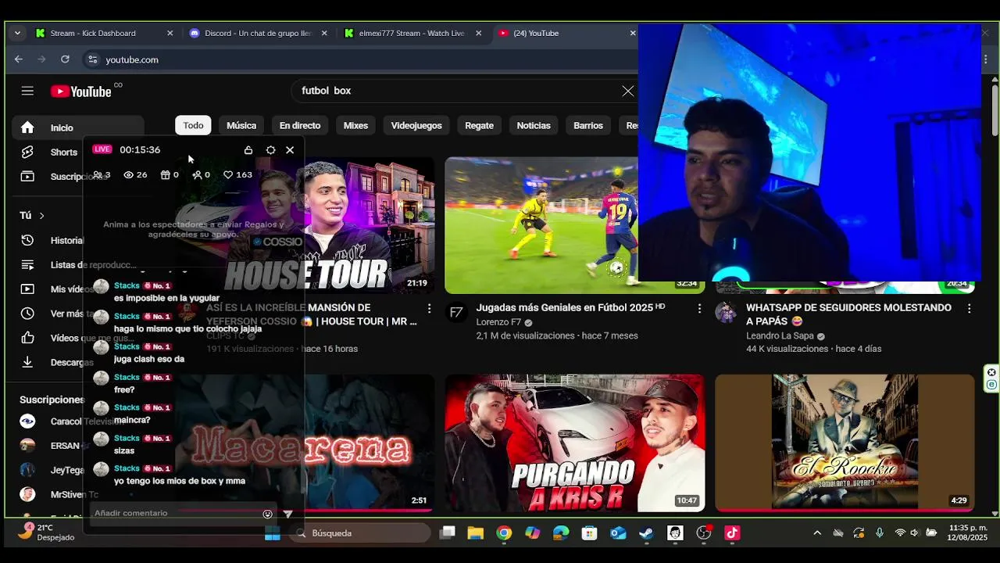Go to YouTube home via logo

click(x=81, y=91)
